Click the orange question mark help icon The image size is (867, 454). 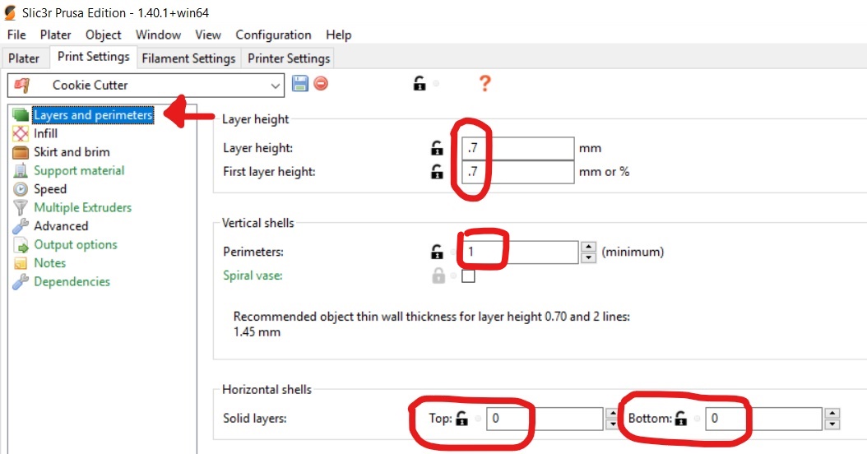click(484, 83)
